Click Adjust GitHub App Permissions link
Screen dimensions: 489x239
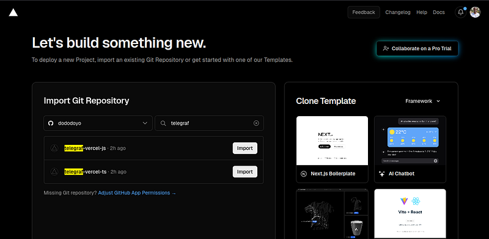coord(137,193)
